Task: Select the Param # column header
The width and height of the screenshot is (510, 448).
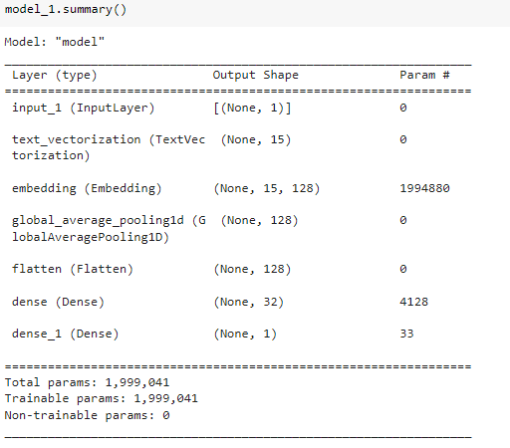Action: [x=424, y=75]
